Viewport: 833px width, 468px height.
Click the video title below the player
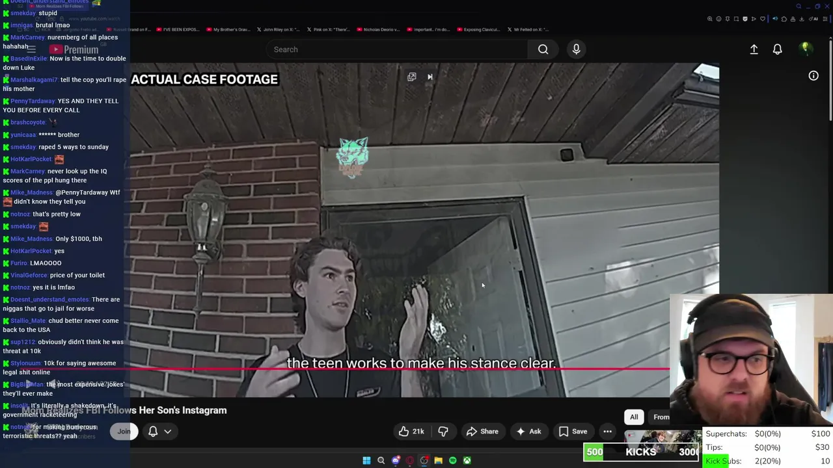pyautogui.click(x=124, y=410)
